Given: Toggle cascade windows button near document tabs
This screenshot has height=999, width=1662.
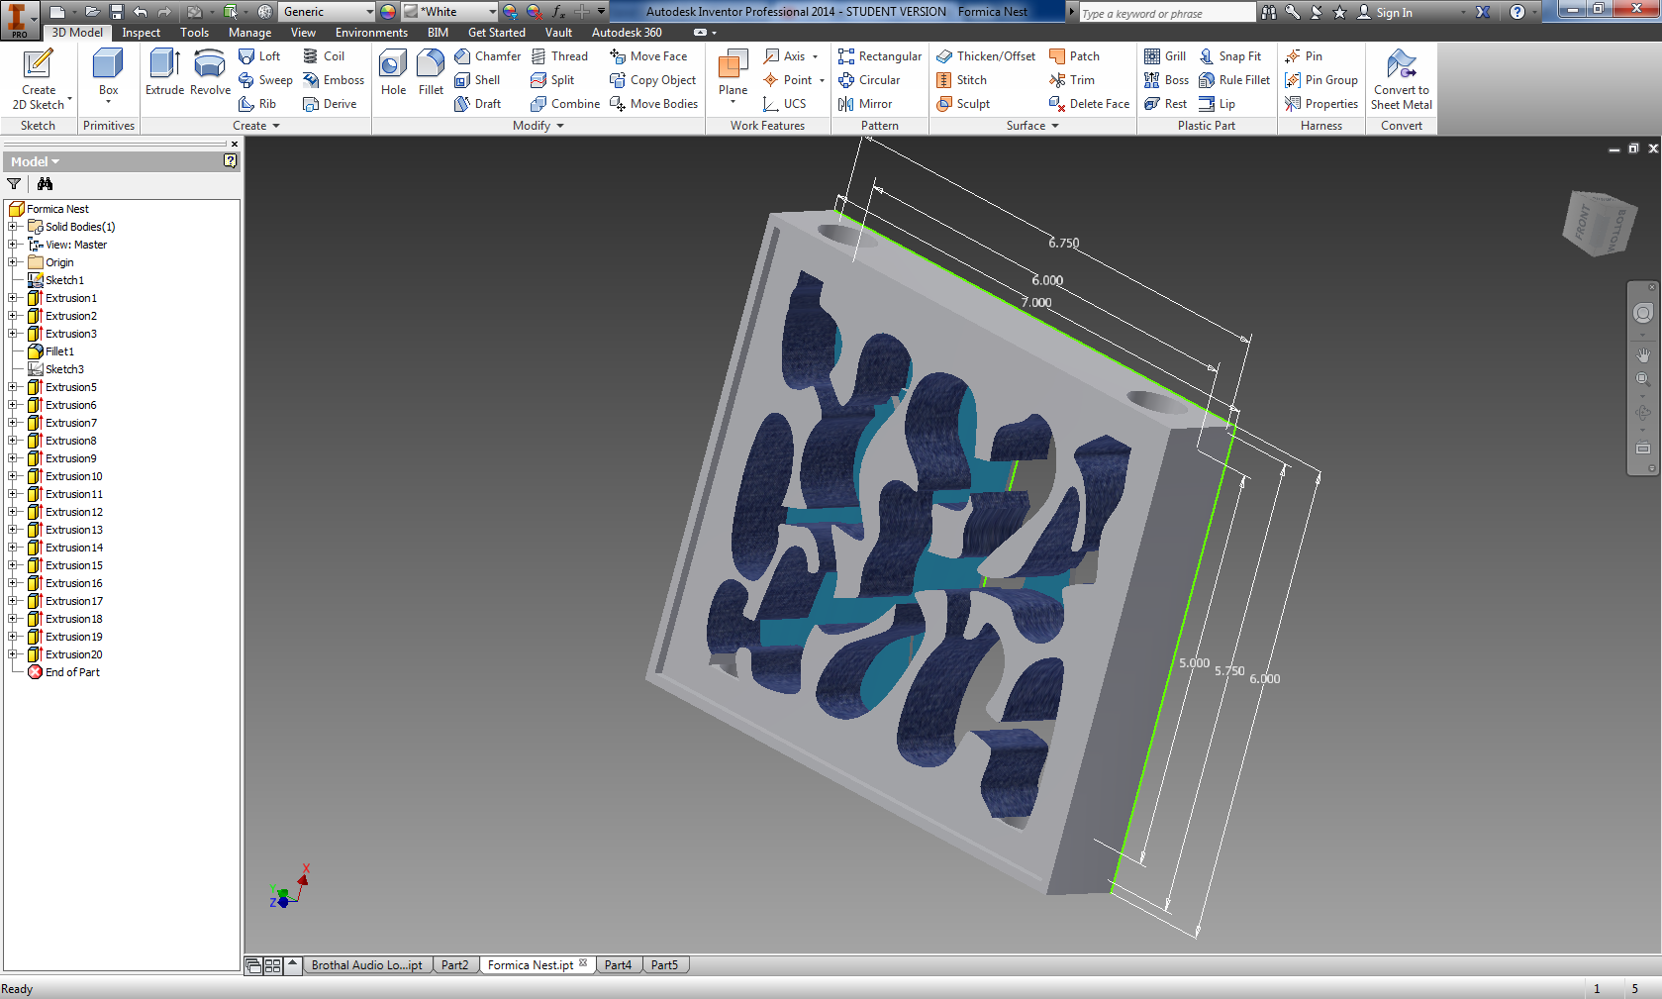Looking at the screenshot, I should click(x=253, y=965).
